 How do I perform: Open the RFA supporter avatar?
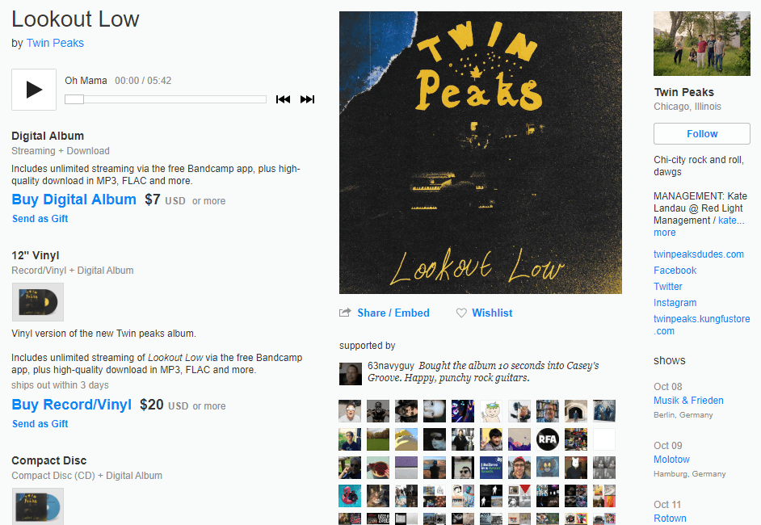tap(548, 439)
